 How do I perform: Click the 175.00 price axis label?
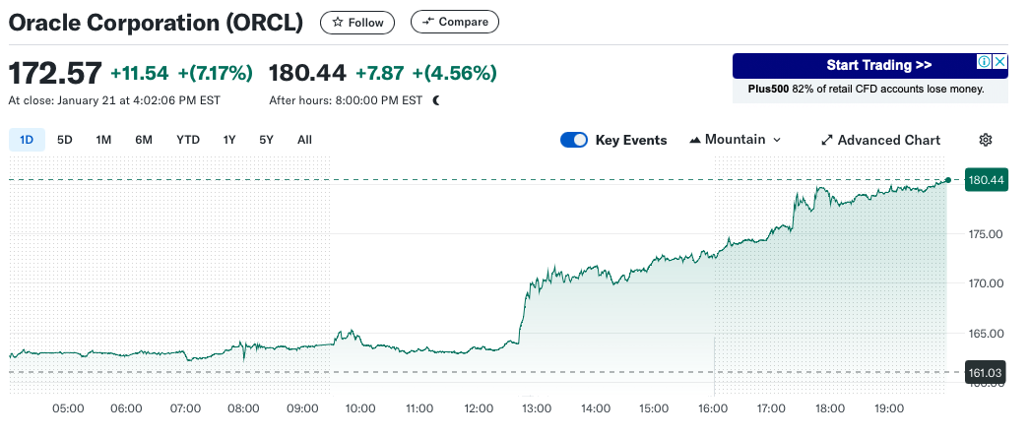(x=987, y=233)
